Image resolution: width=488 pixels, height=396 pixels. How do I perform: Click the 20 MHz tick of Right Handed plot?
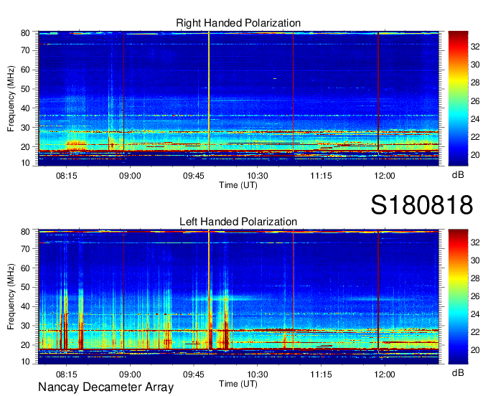[x=25, y=147]
